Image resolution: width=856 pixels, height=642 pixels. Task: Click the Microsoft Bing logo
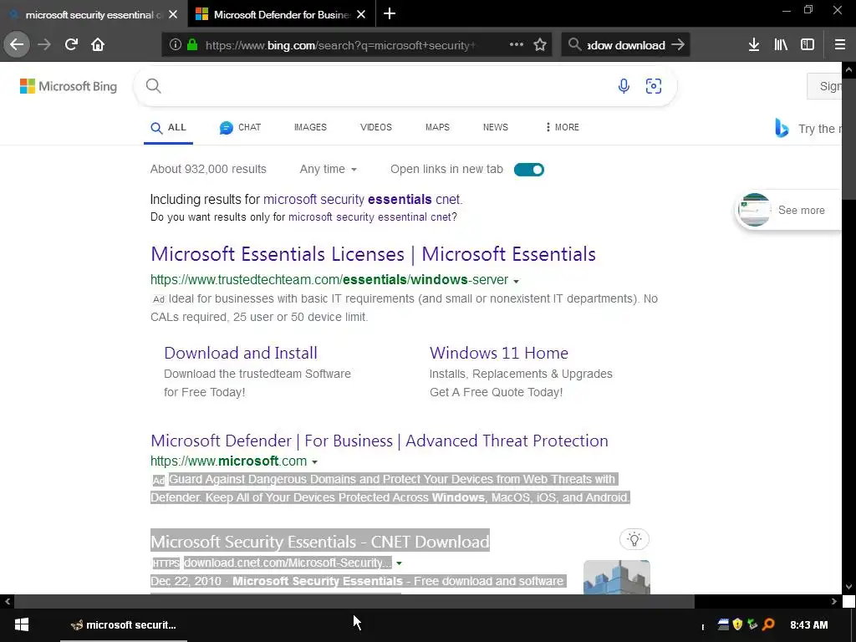69,86
